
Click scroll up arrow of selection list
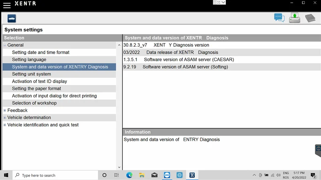click(119, 45)
